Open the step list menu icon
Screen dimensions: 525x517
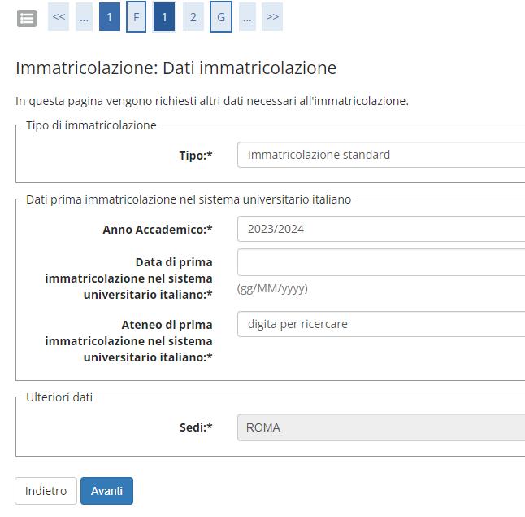(27, 18)
